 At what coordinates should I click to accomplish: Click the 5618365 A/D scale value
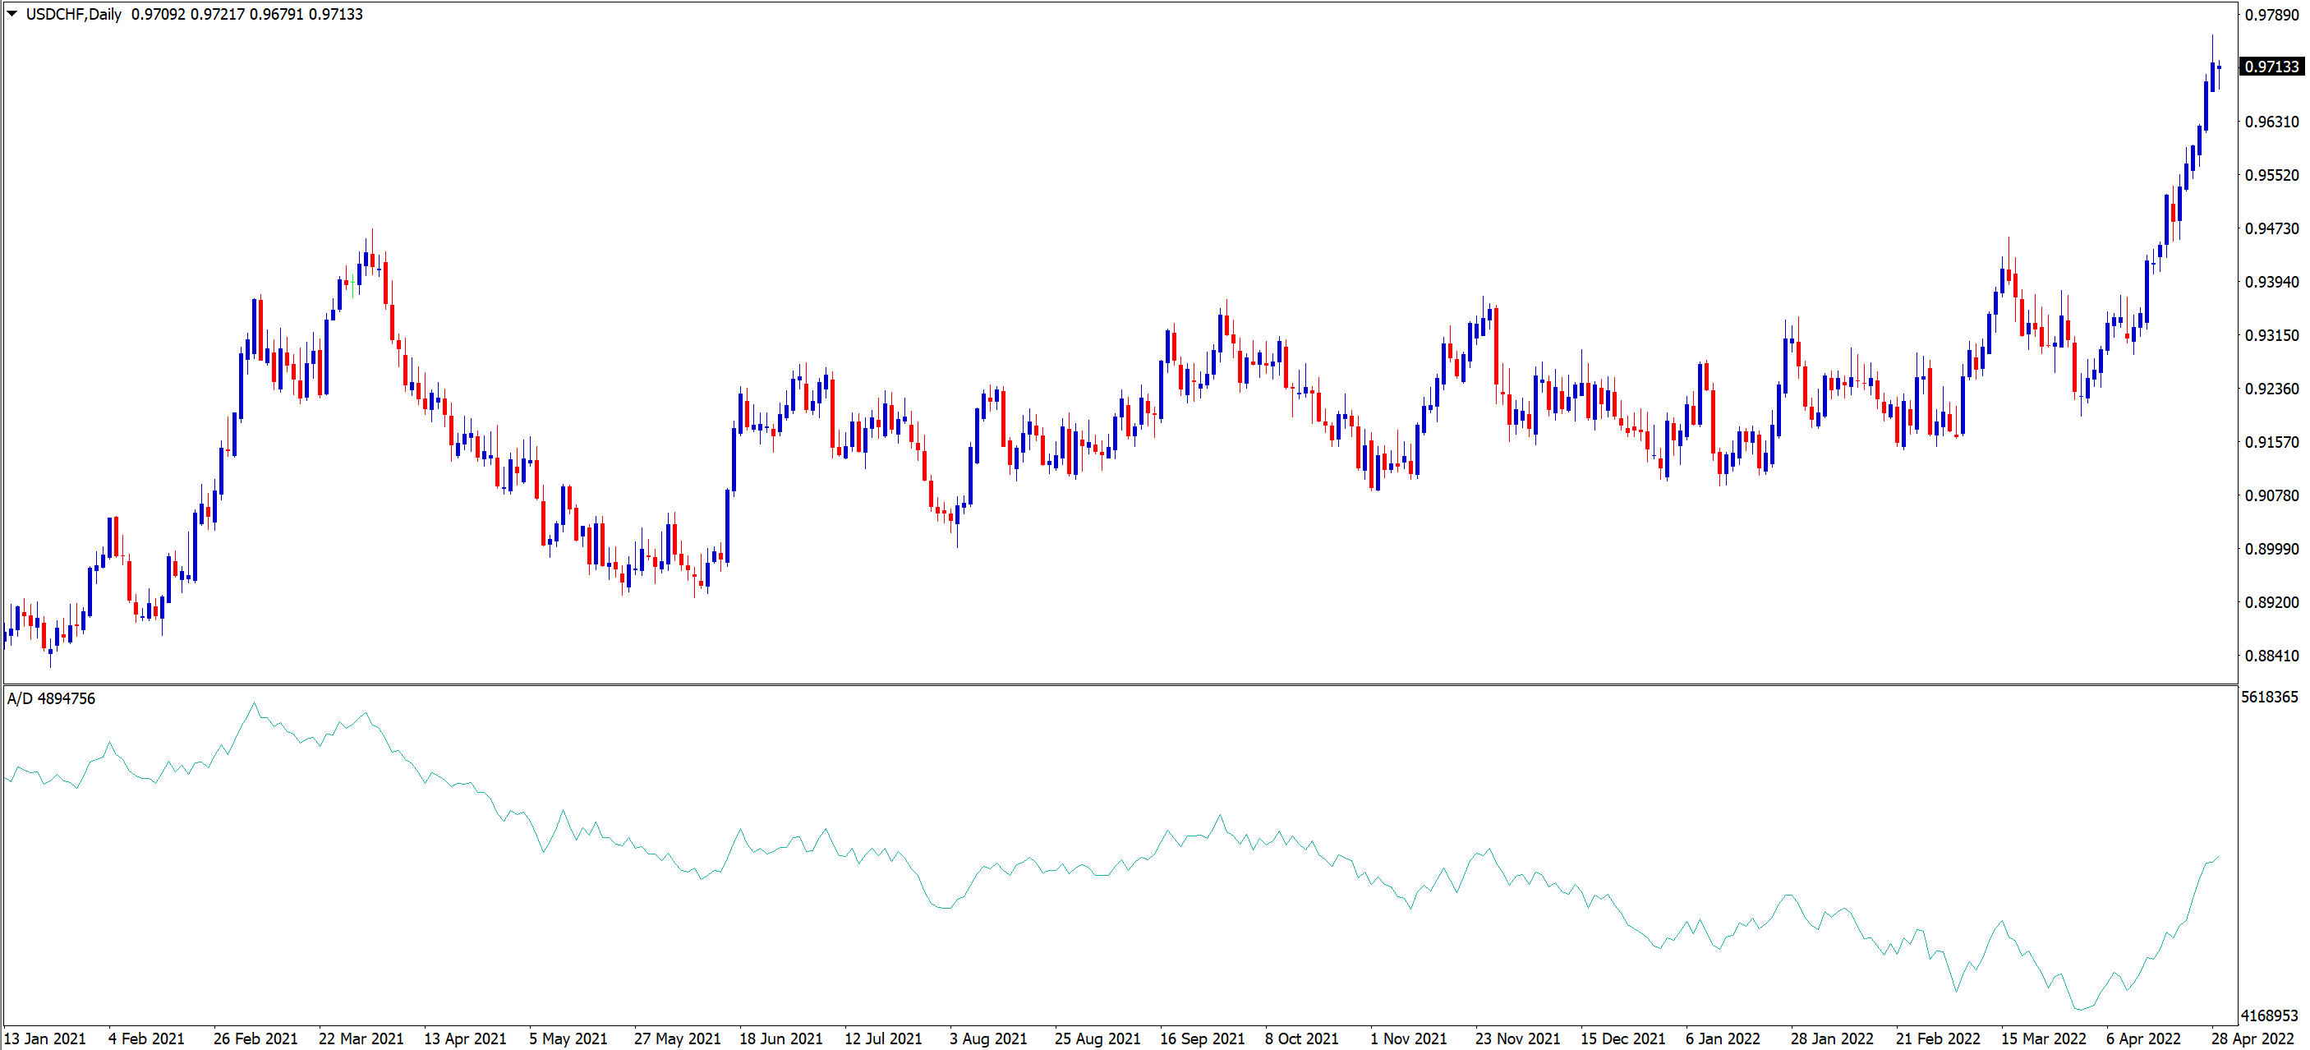pos(2269,697)
